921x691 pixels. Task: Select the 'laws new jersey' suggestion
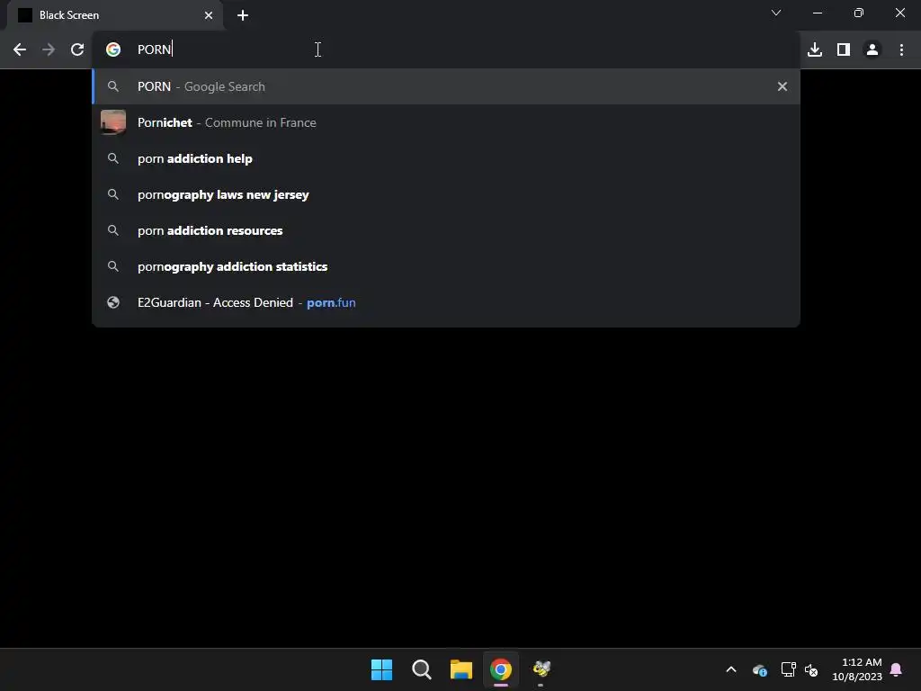[x=446, y=194]
